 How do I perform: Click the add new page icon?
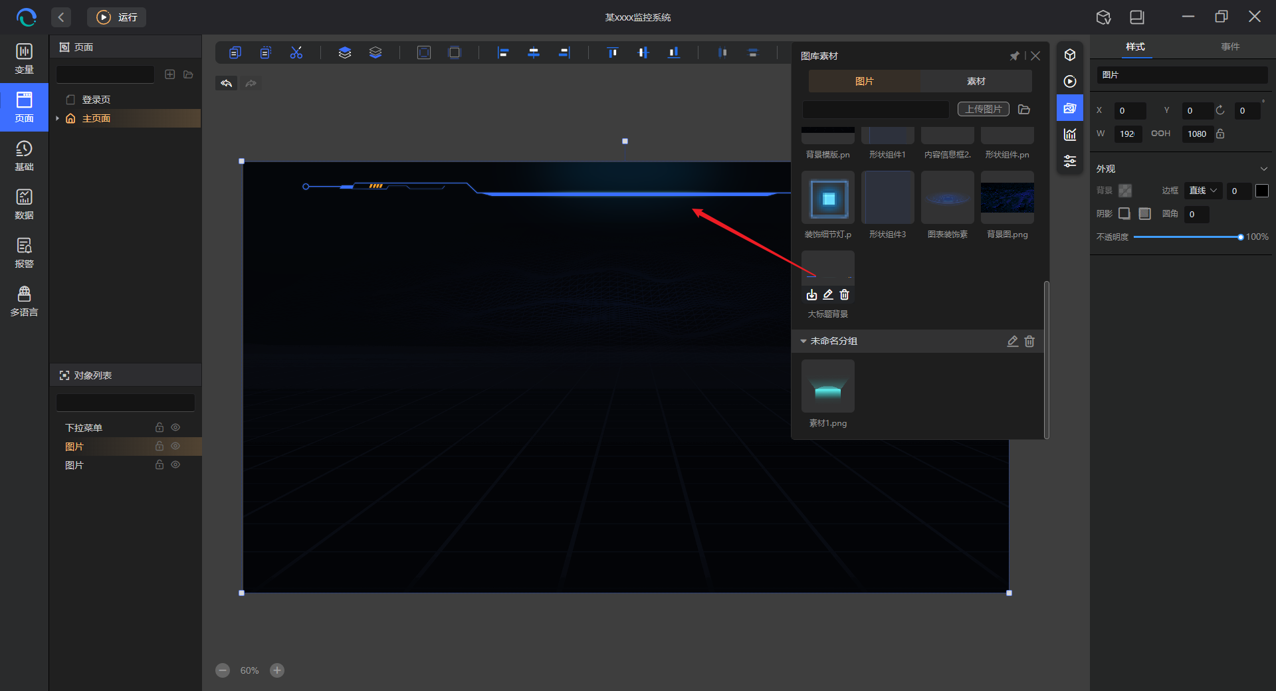pyautogui.click(x=170, y=74)
